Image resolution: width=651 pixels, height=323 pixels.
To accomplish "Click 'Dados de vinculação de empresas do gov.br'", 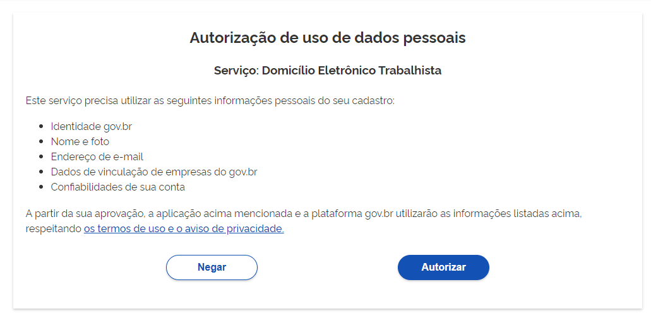I will [x=154, y=172].
